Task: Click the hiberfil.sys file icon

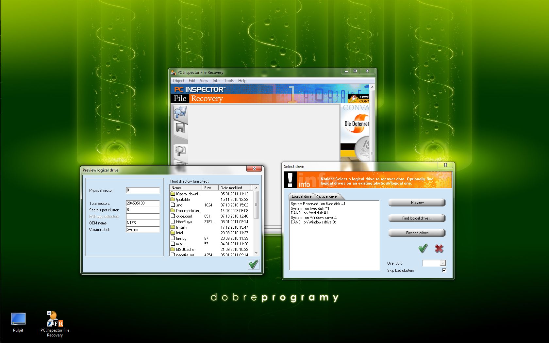Action: pos(173,221)
